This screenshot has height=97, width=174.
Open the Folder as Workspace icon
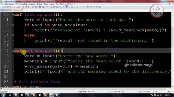point(81,7)
